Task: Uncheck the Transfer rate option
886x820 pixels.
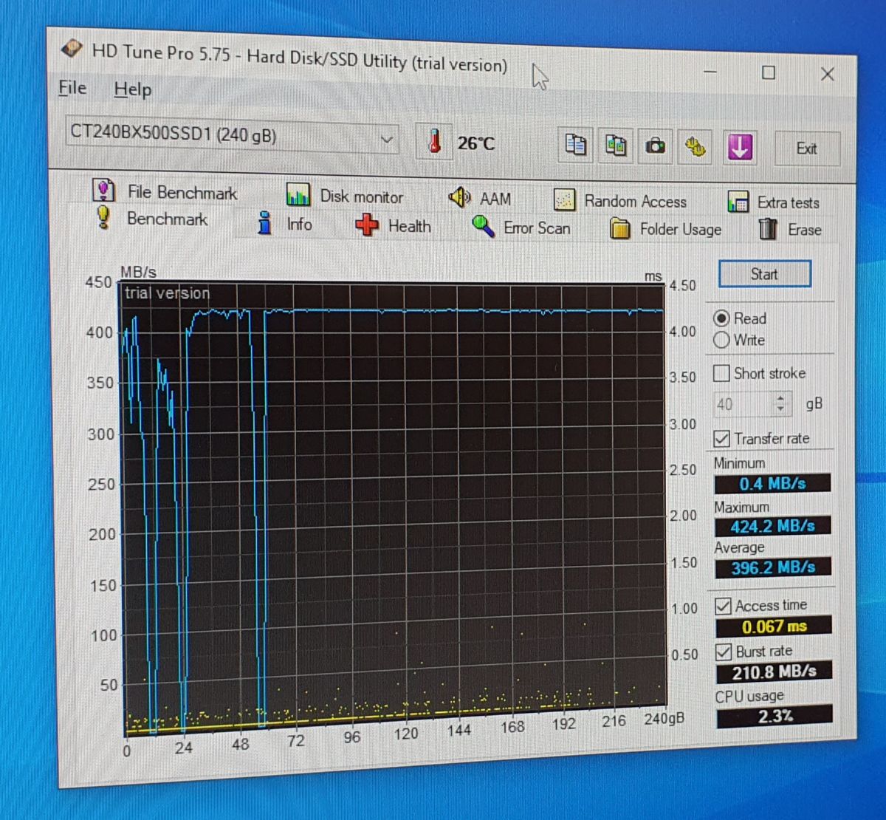Action: (x=721, y=438)
